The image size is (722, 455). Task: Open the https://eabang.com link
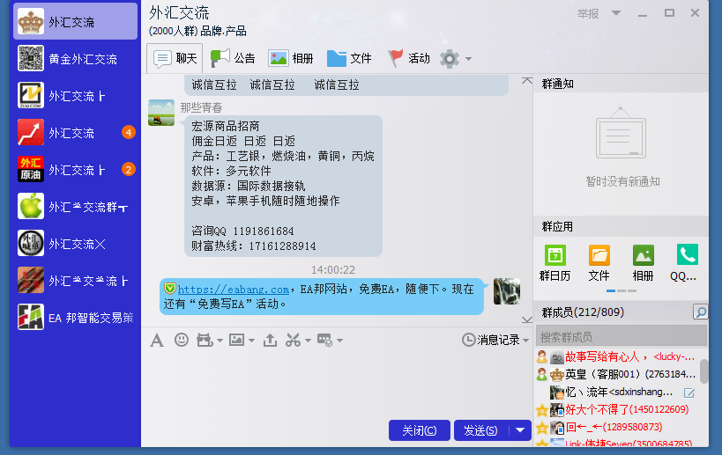pos(234,290)
